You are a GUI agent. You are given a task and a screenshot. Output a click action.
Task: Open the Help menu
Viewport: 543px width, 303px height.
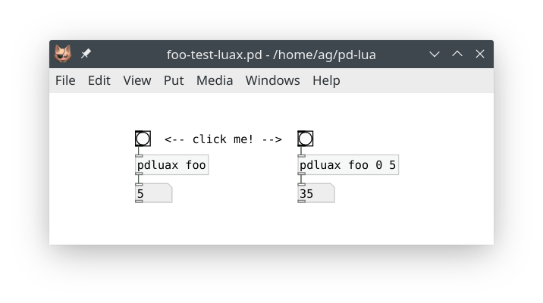326,80
